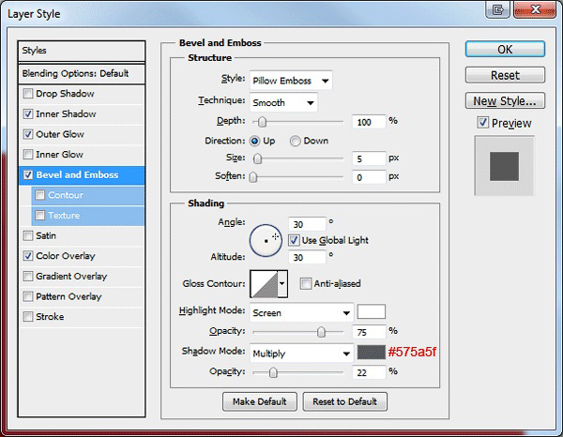Open the Shadow Mode Multiply dropdown
The width and height of the screenshot is (563, 437).
(x=301, y=354)
